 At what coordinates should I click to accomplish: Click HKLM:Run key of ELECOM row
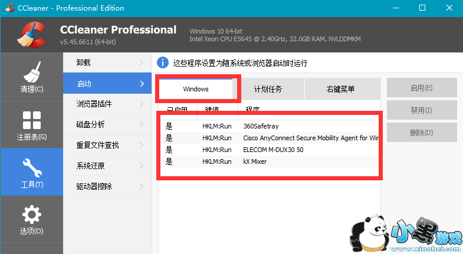coord(216,150)
